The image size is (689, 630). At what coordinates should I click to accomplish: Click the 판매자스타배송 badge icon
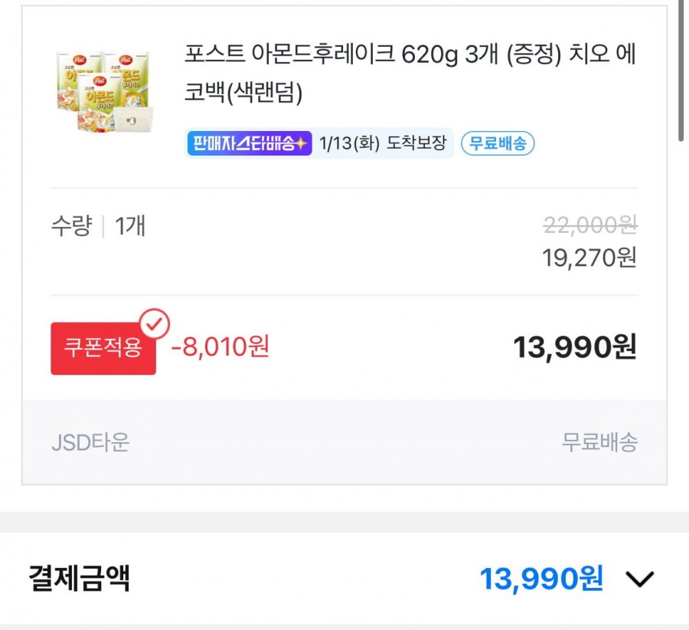[x=249, y=143]
